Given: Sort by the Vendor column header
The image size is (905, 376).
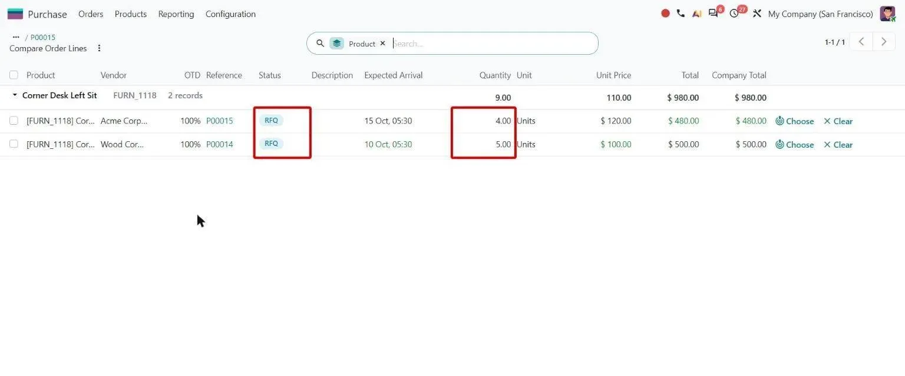Looking at the screenshot, I should point(114,75).
